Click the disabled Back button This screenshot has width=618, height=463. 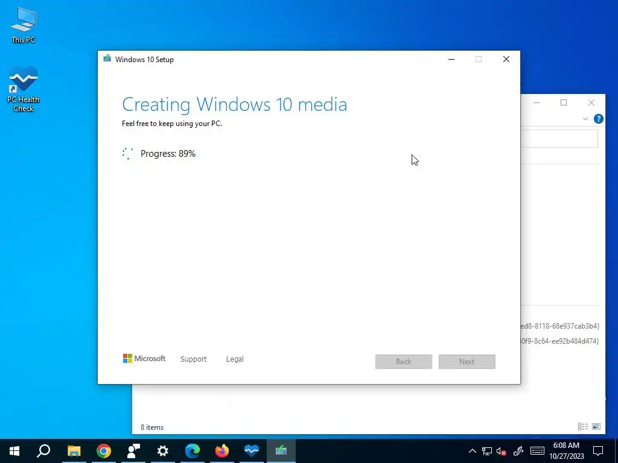pos(404,362)
